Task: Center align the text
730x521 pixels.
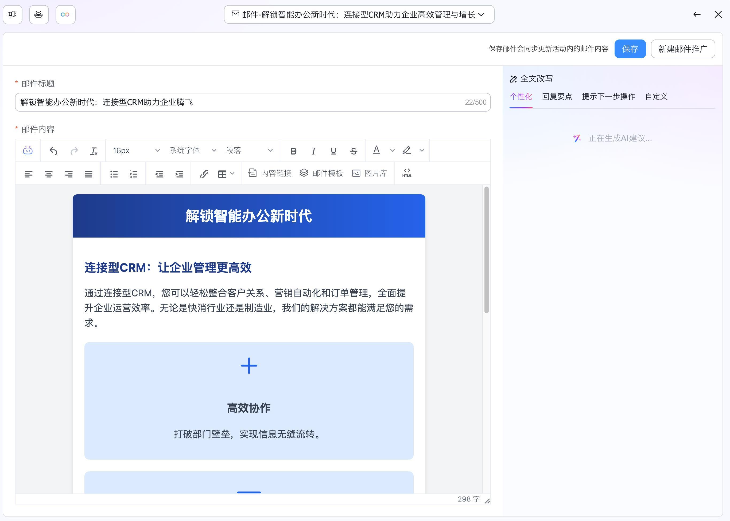Action: [x=48, y=174]
